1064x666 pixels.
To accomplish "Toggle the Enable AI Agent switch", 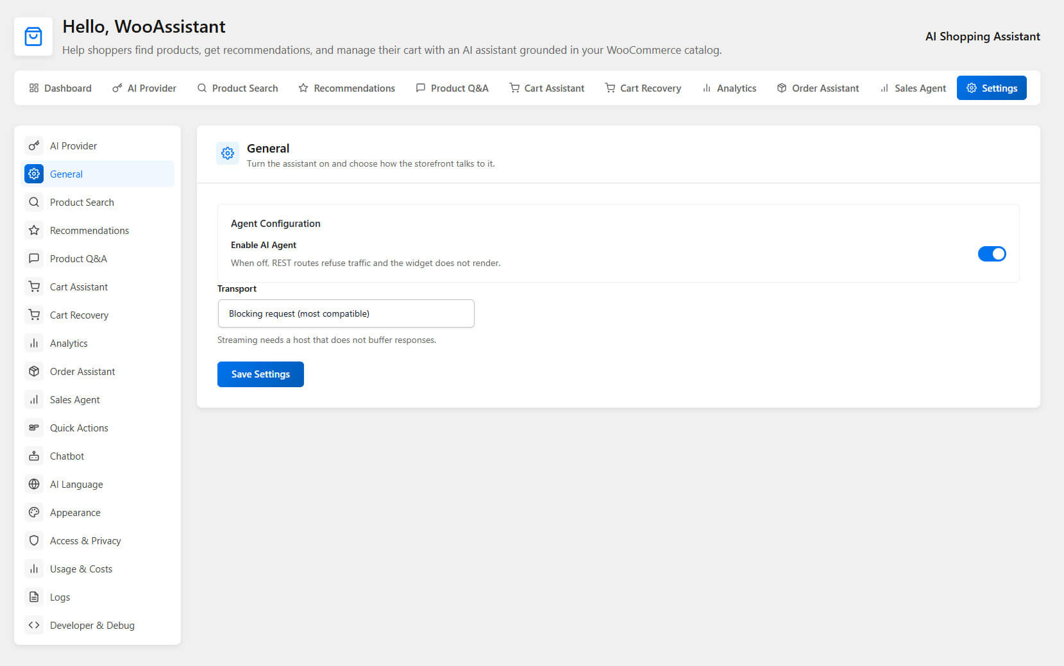I will pos(992,254).
